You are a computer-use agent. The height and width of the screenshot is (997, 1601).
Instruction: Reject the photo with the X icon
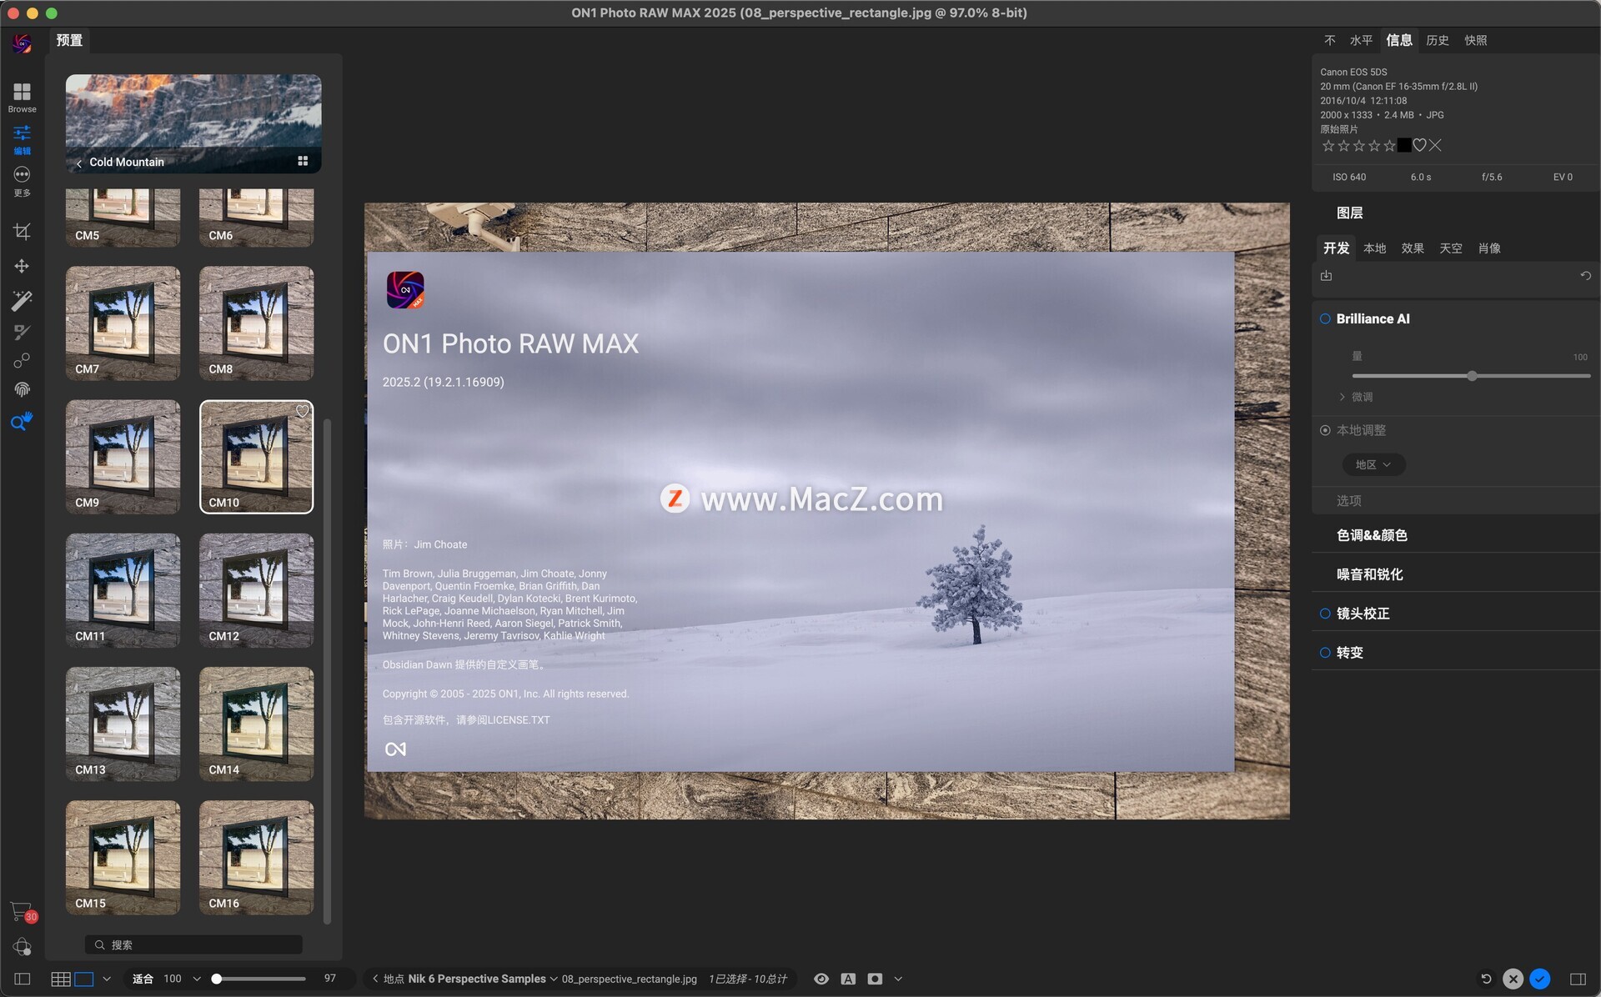(x=1434, y=145)
